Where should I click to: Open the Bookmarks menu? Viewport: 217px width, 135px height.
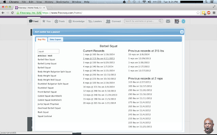(62, 2)
